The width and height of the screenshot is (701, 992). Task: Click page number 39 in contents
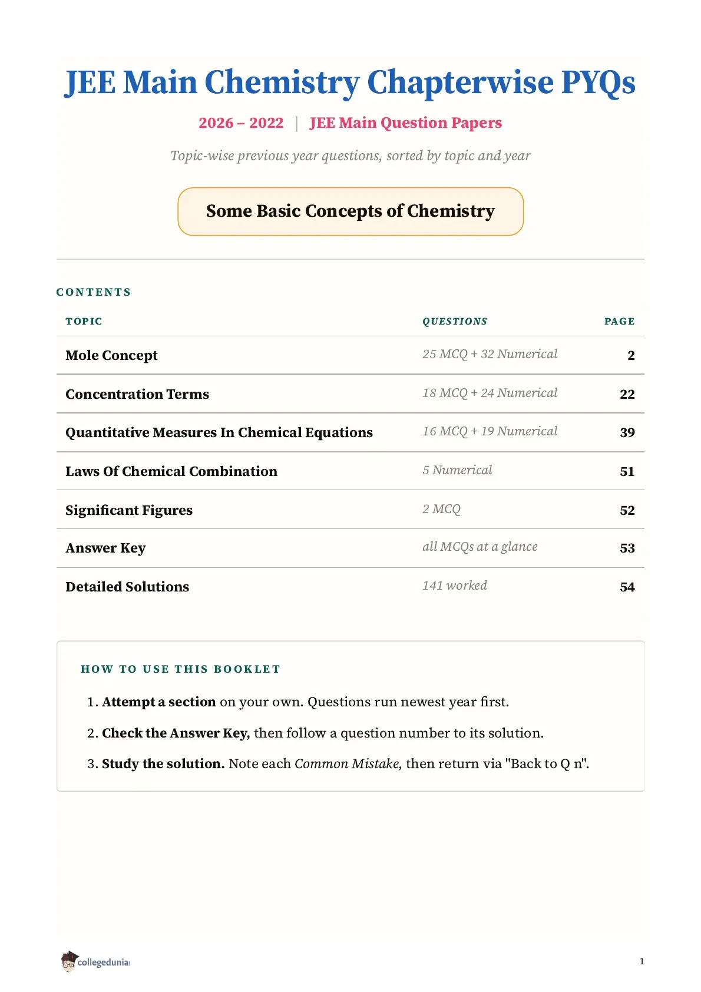(x=627, y=432)
